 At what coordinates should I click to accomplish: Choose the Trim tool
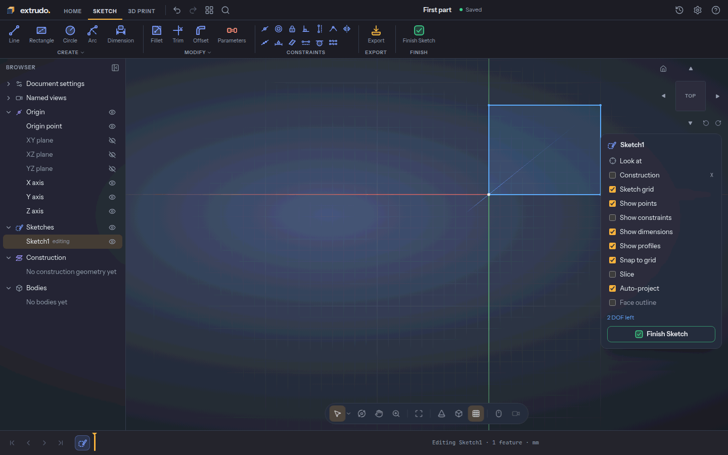tap(178, 34)
